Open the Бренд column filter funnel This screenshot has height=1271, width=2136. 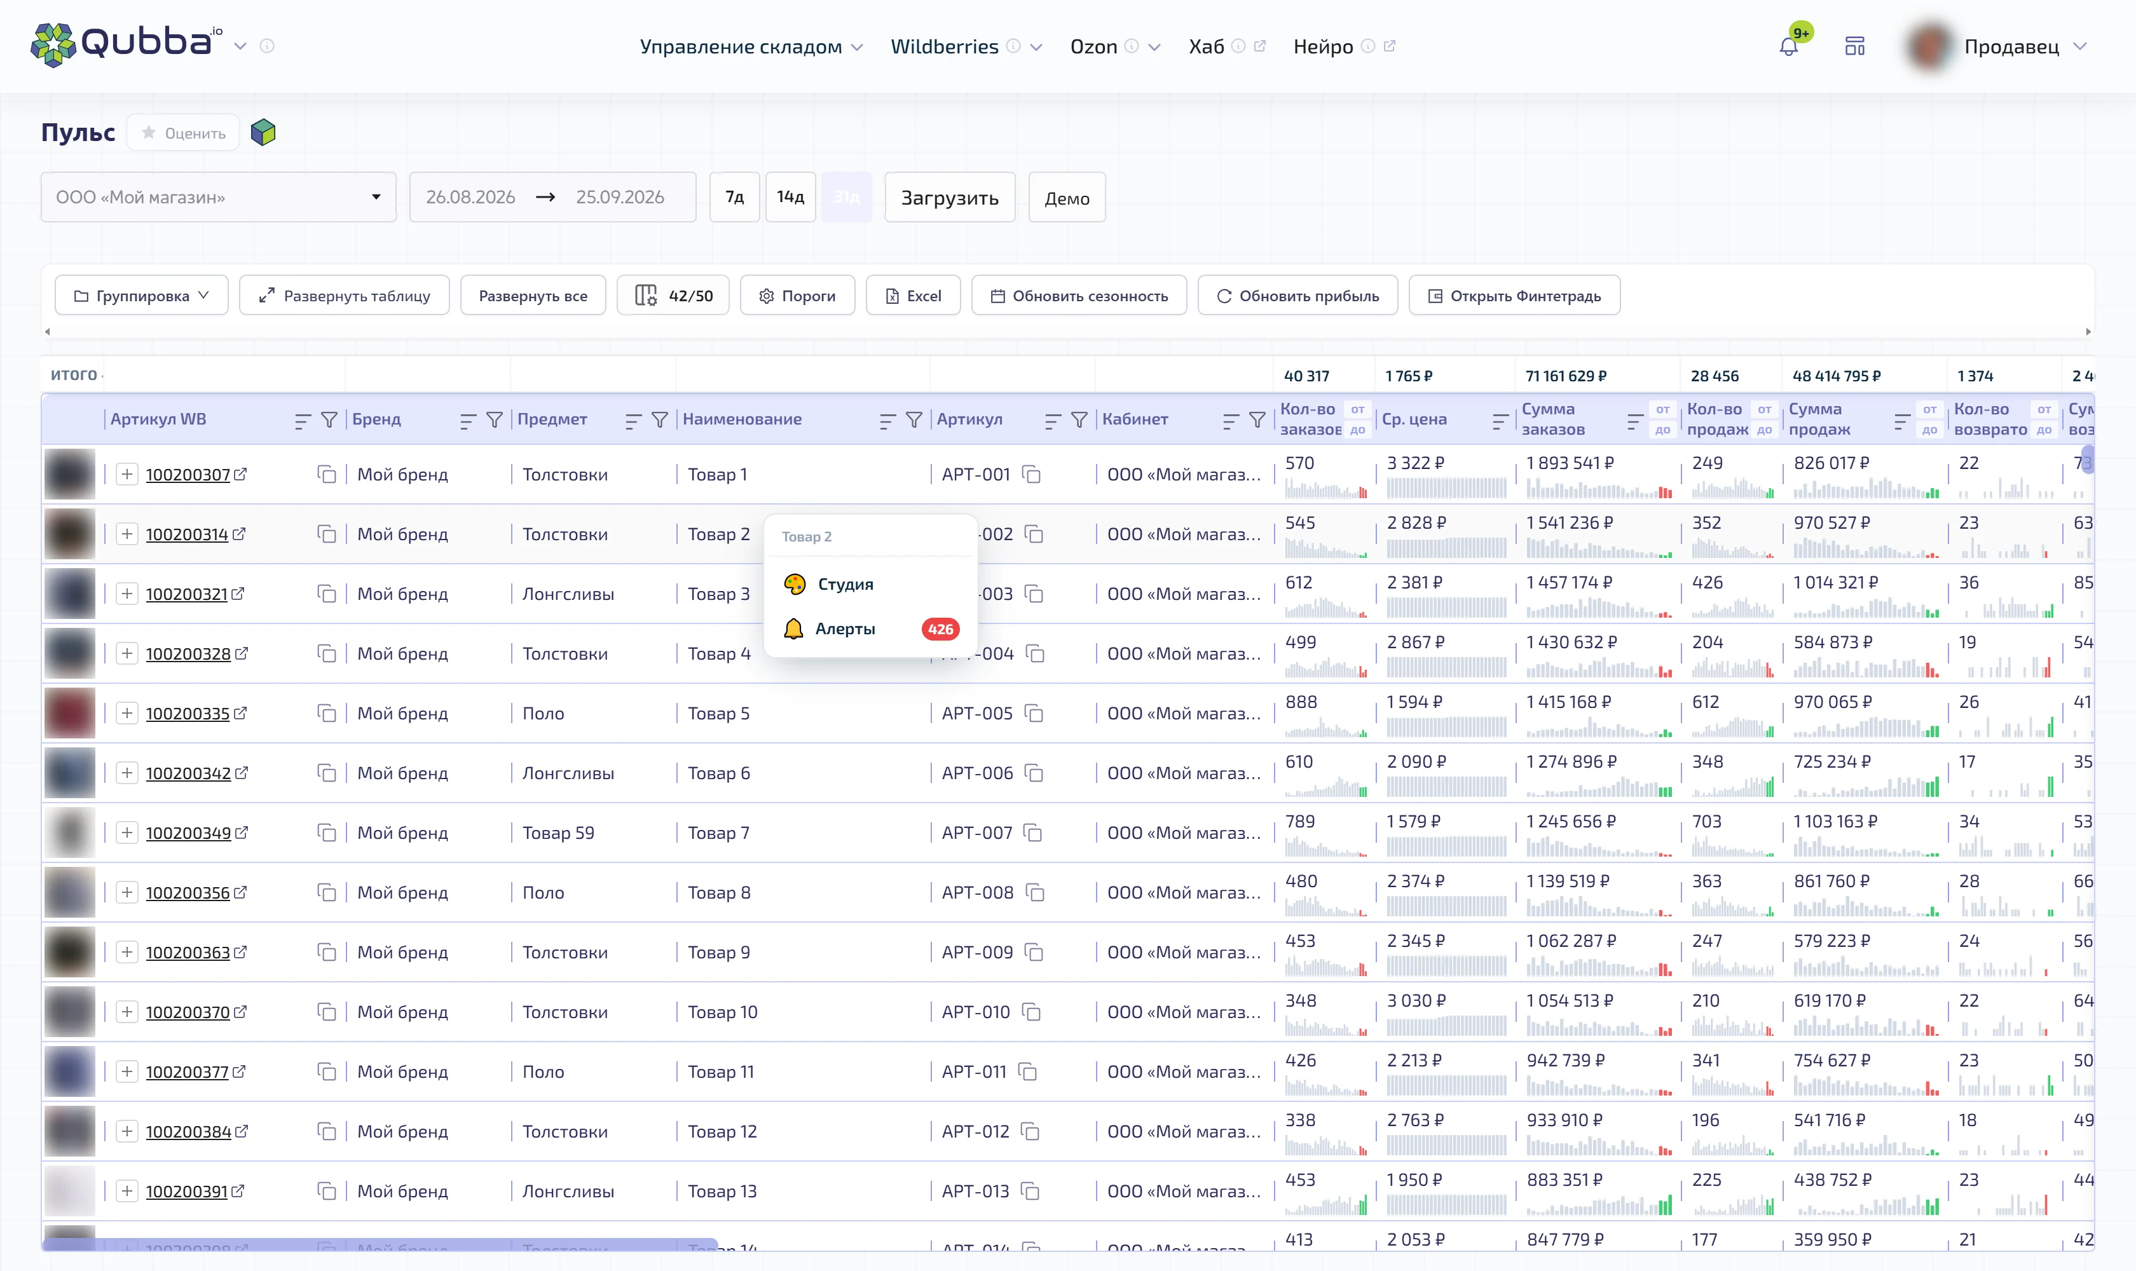[495, 419]
